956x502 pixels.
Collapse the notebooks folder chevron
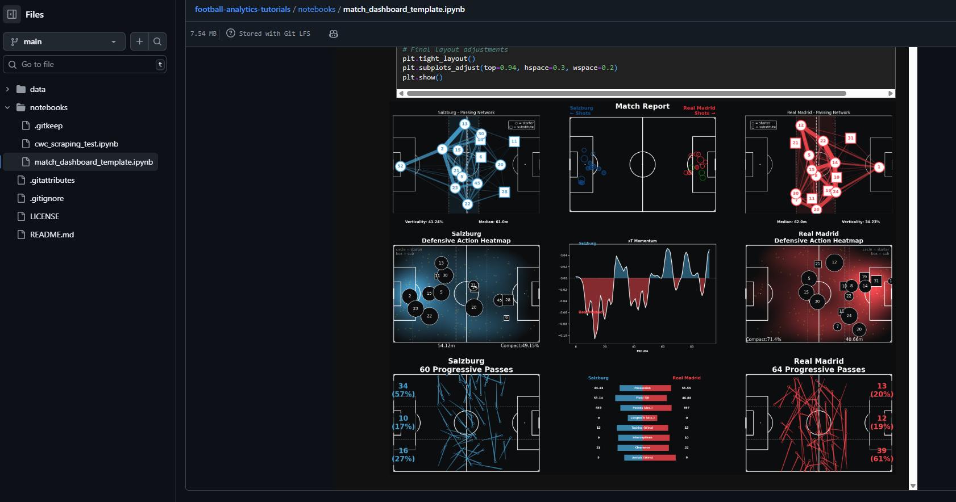(7, 107)
